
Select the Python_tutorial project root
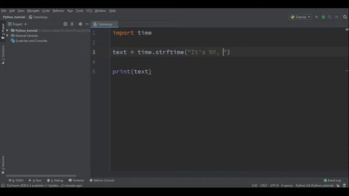[26, 30]
